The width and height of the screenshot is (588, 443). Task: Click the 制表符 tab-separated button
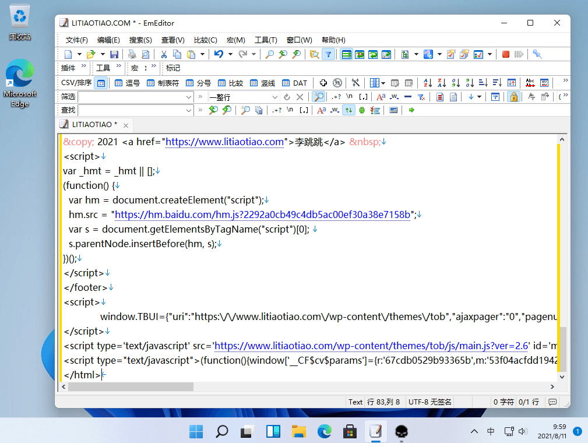pyautogui.click(x=163, y=83)
